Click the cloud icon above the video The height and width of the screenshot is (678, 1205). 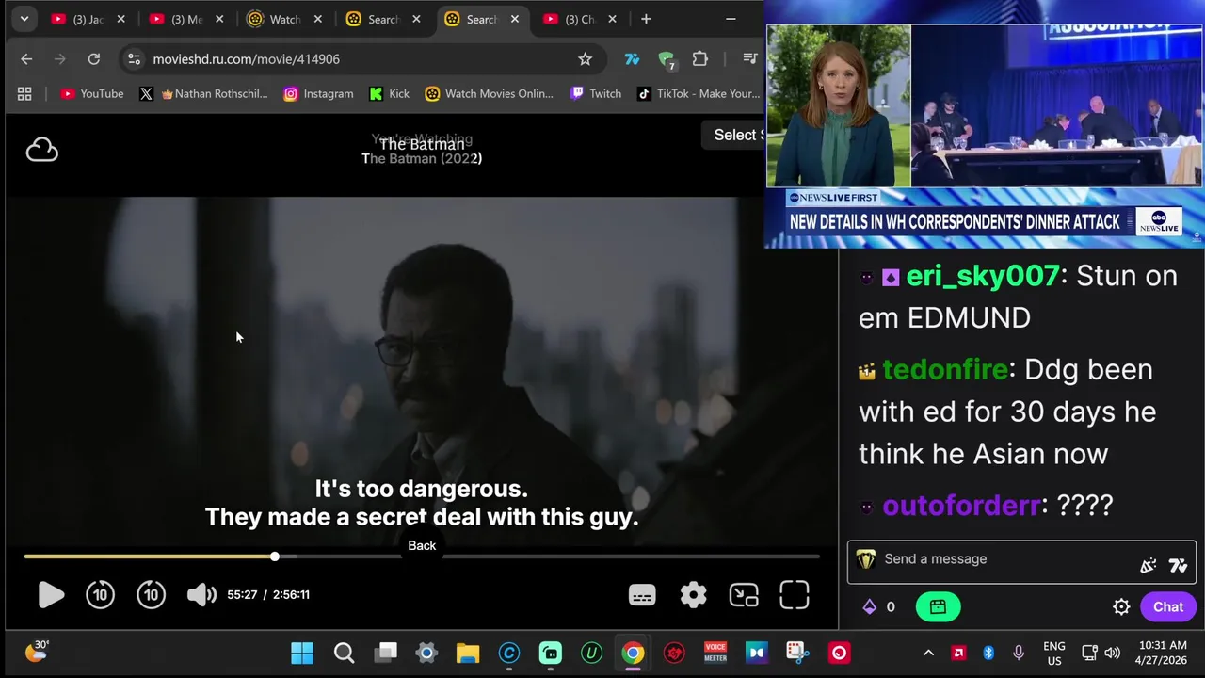[x=42, y=150]
